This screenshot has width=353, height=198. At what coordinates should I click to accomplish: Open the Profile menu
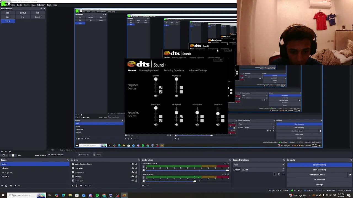tap(27, 5)
